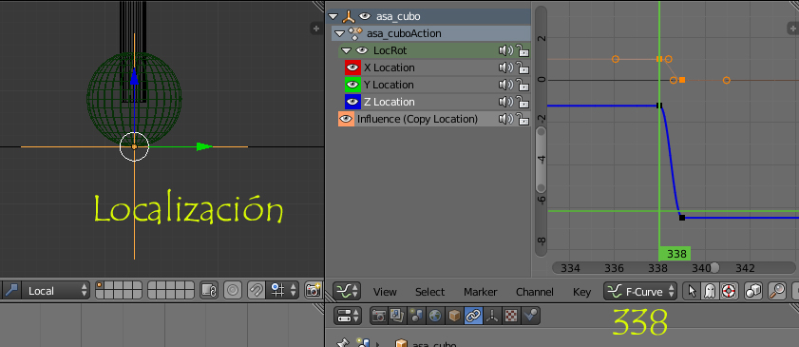This screenshot has height=347, width=799.
Task: Open the View menu
Action: [385, 292]
